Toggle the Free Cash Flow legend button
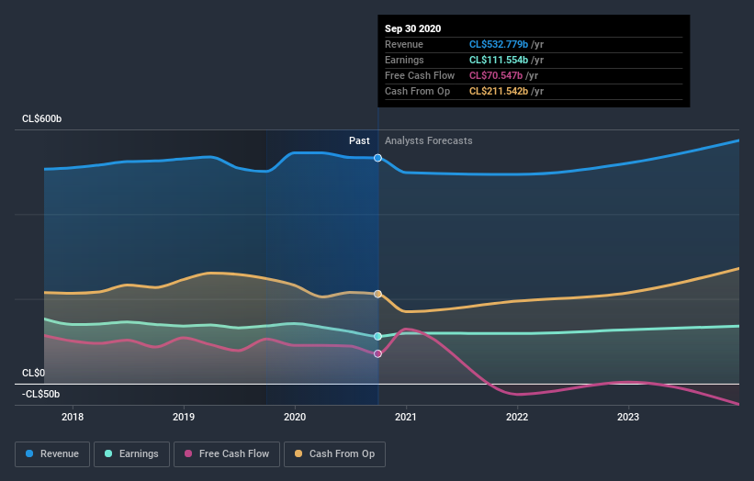754x481 pixels. pos(227,454)
